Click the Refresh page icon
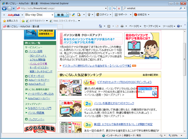The width and height of the screenshot is (188, 139). pyautogui.click(x=114, y=8)
